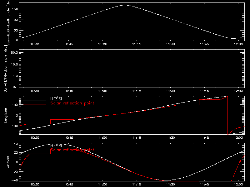Click the 150 tick label on the Earth angle plot

coord(15,9)
